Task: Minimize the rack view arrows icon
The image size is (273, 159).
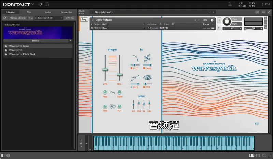Action: click(269, 12)
